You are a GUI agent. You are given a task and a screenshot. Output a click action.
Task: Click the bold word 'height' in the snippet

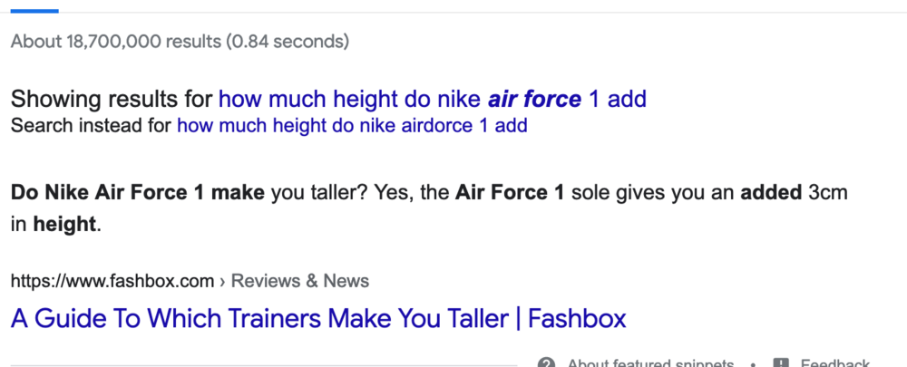tap(63, 224)
